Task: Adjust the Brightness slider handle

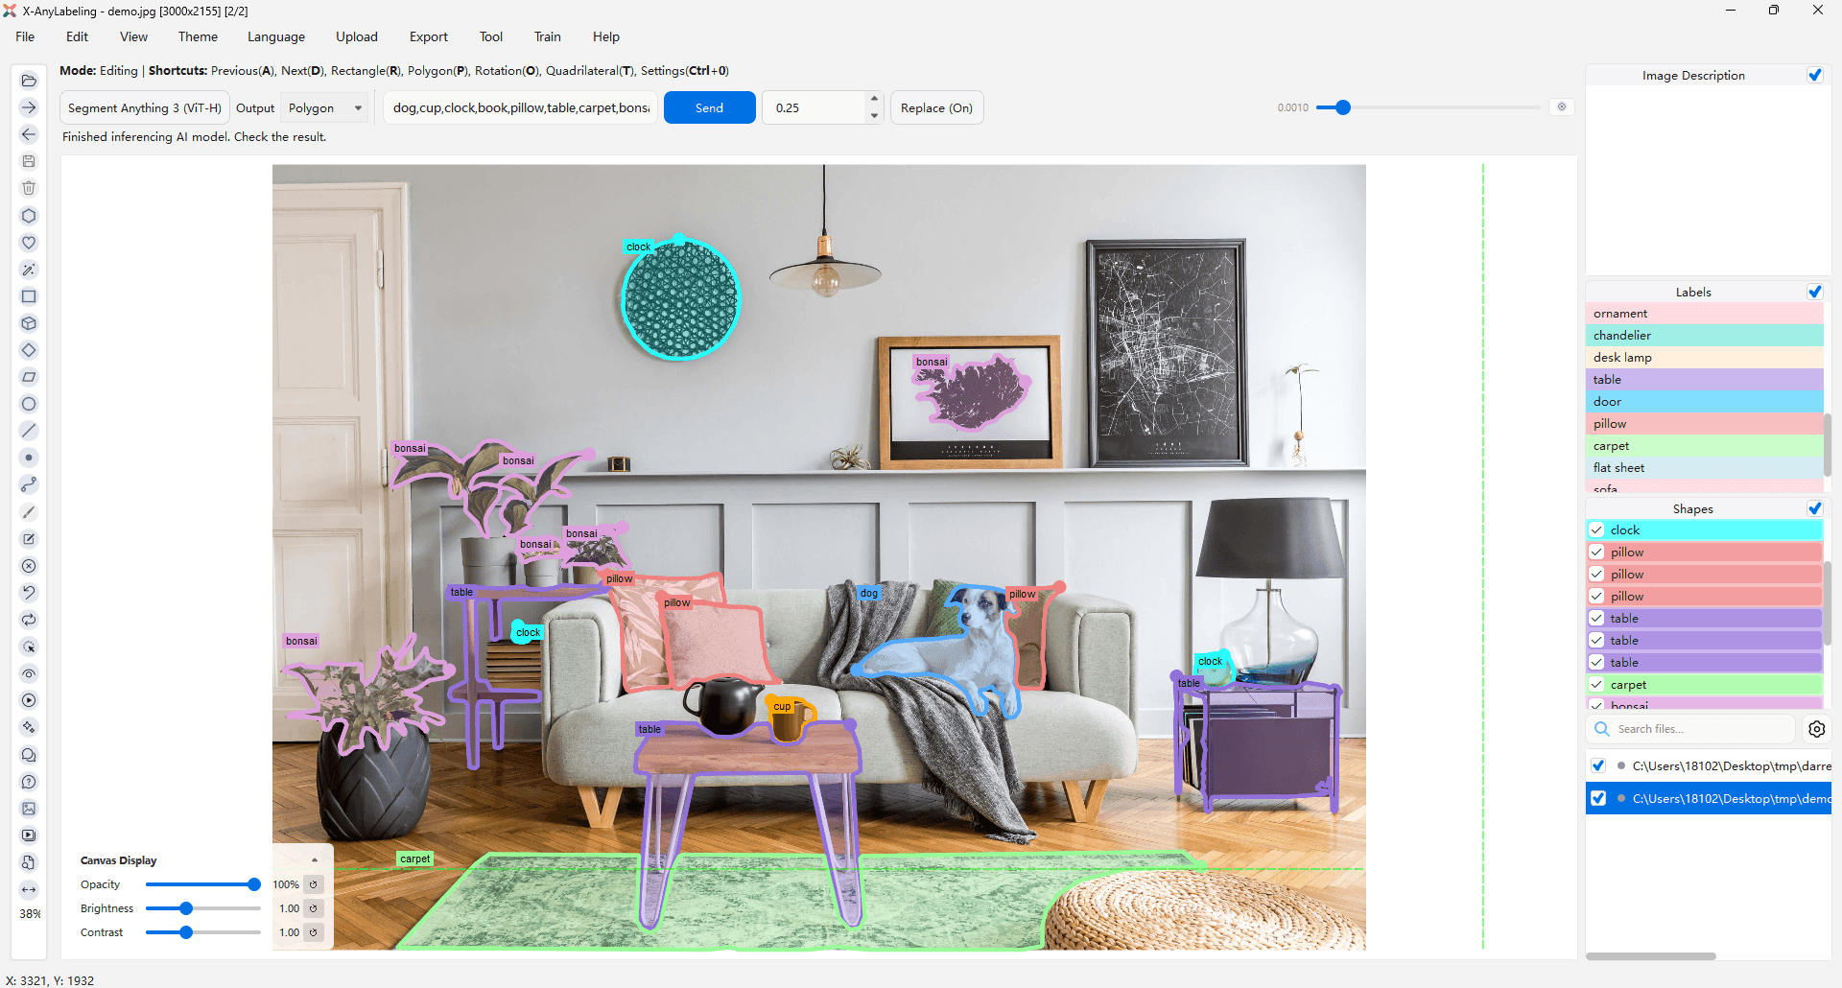Action: 186,908
